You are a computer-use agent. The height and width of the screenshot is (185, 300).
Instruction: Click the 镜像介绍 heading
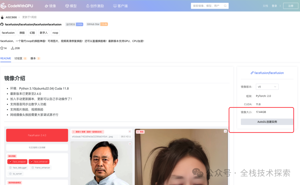coord(15,78)
